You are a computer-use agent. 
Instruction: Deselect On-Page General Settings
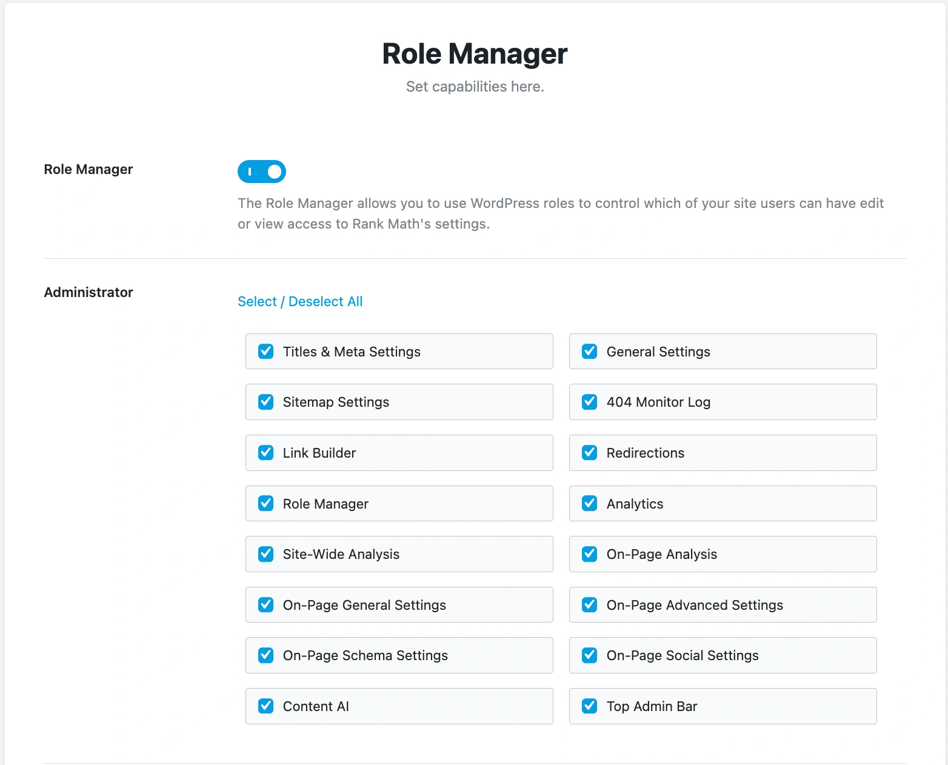(x=266, y=604)
